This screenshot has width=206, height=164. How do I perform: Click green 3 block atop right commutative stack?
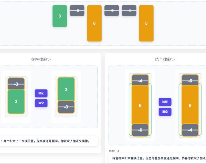[x=66, y=89]
